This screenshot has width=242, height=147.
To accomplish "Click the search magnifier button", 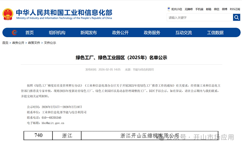I will pos(236,17).
